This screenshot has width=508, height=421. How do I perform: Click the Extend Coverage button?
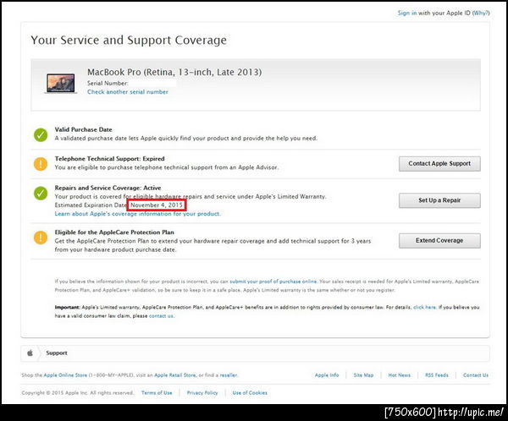coord(439,240)
